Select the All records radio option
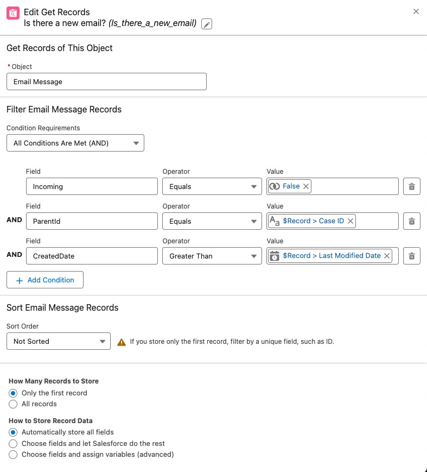 pyautogui.click(x=13, y=404)
